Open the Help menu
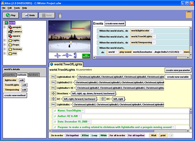The image size is (195, 141). (24, 8)
